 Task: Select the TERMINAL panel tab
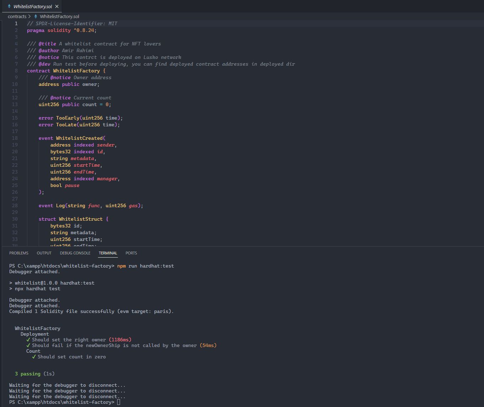coord(108,253)
